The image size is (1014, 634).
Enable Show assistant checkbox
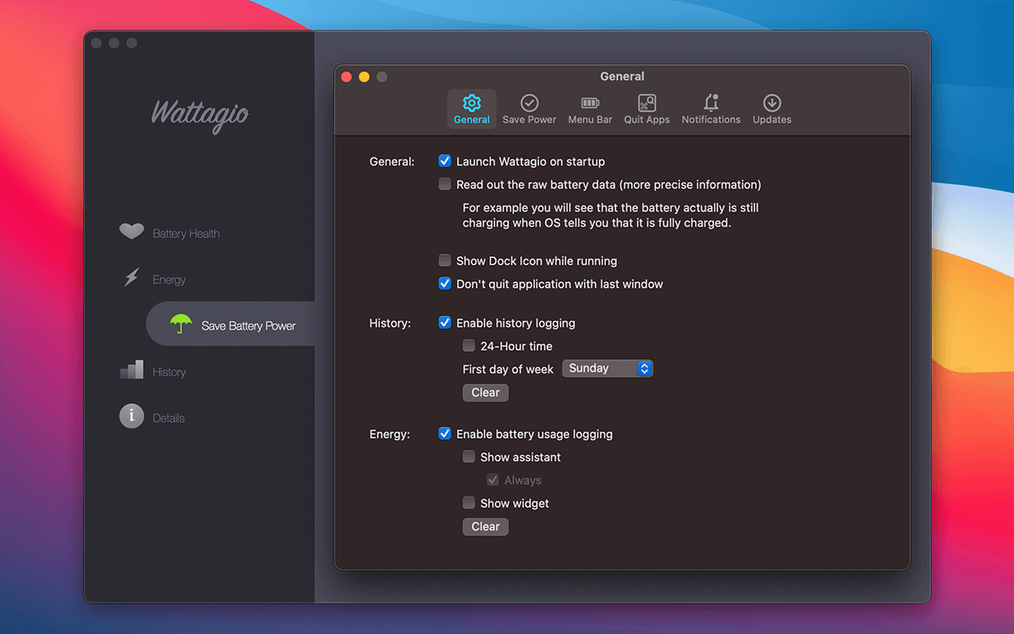coord(469,456)
